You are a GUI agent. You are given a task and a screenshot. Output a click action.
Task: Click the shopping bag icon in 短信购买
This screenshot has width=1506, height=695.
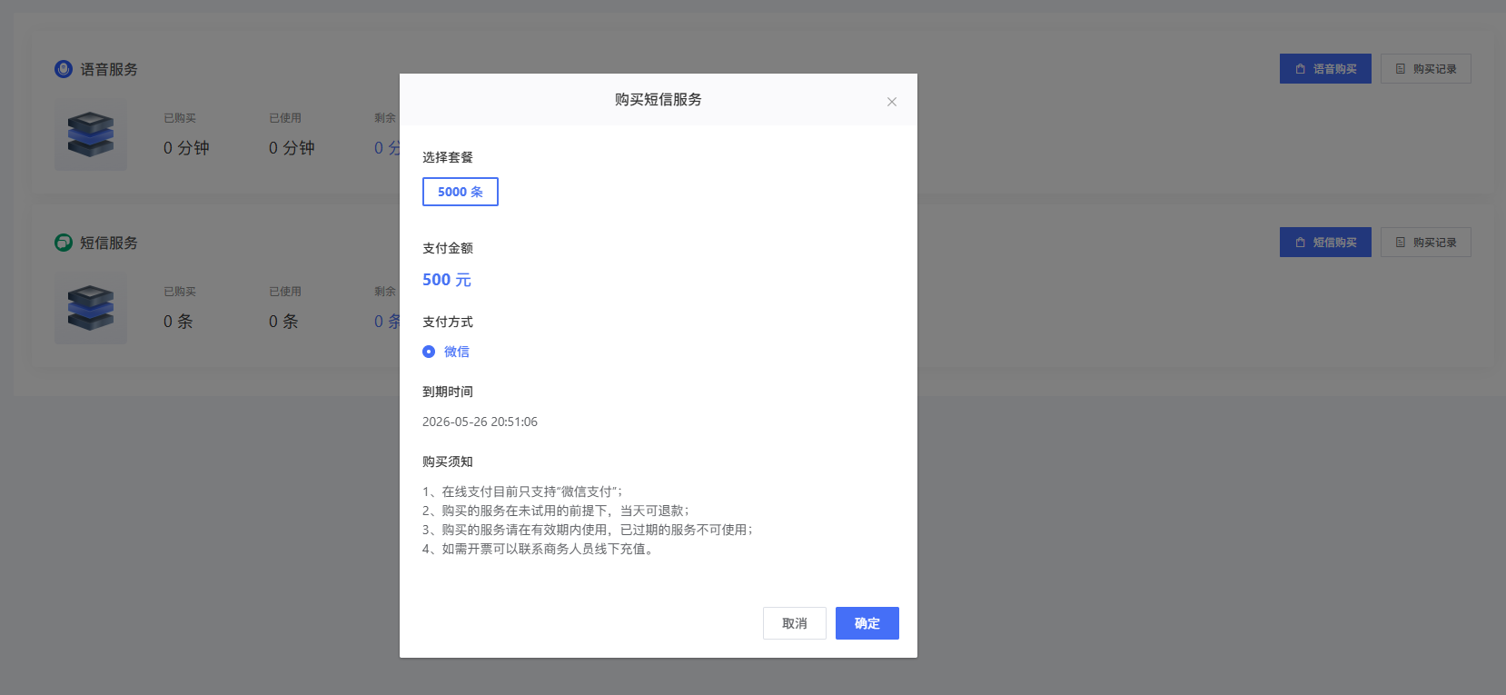coord(1300,243)
